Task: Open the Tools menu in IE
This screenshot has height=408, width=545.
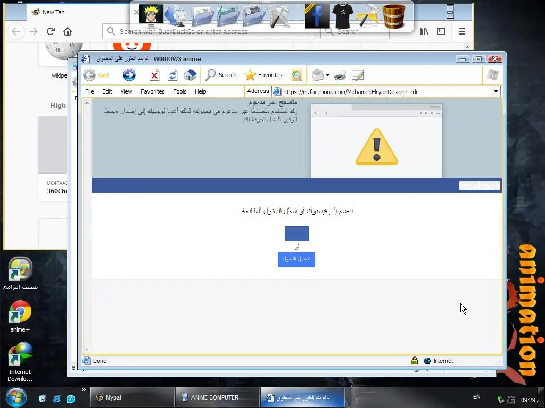Action: [180, 91]
